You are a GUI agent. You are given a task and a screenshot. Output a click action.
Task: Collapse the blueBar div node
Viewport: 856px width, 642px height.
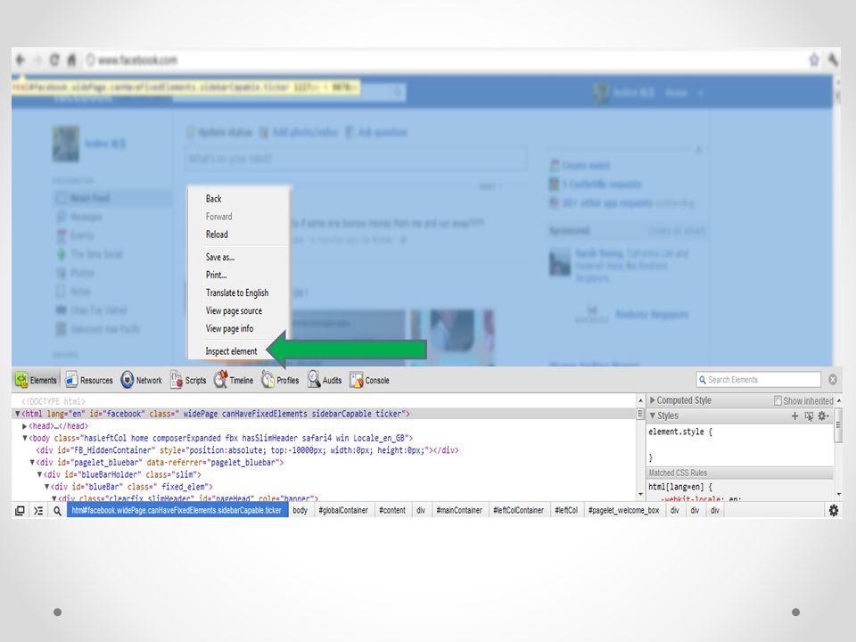[47, 487]
